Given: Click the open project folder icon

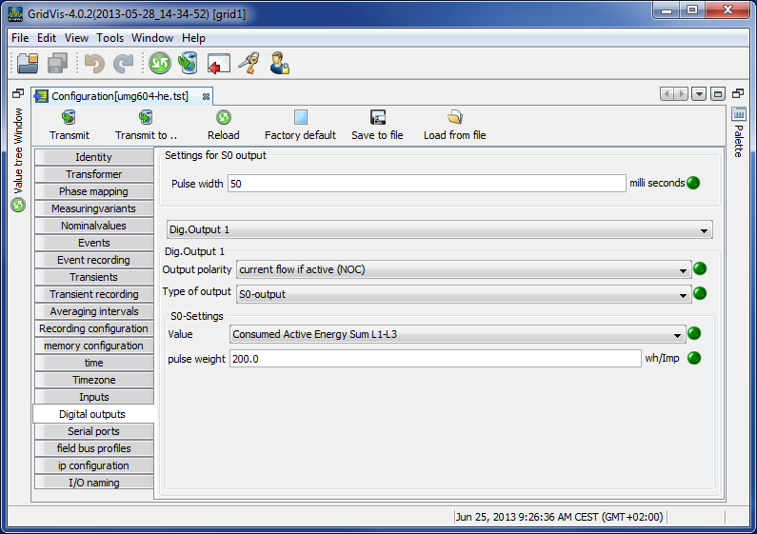Looking at the screenshot, I should pyautogui.click(x=28, y=64).
